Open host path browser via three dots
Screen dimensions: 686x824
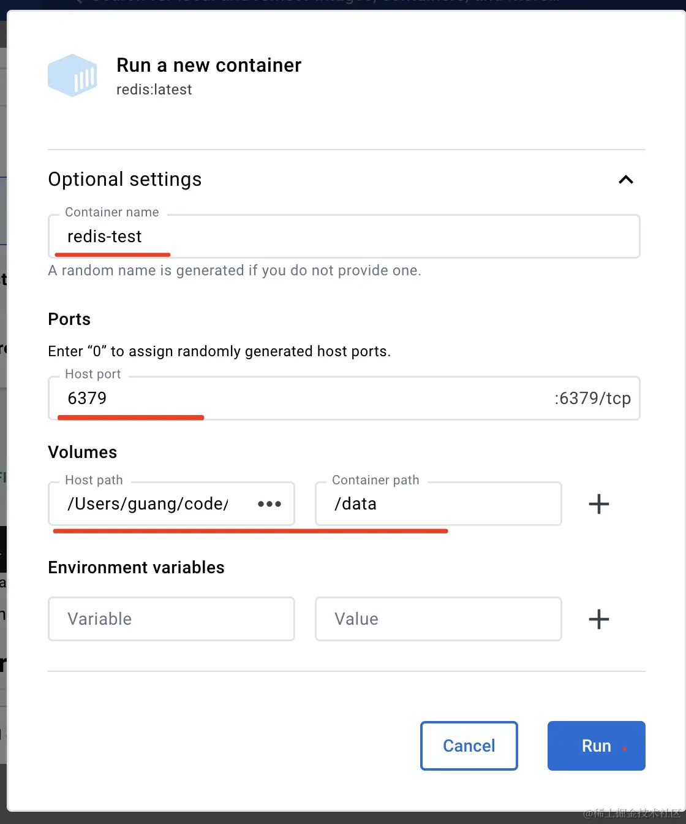pos(269,504)
